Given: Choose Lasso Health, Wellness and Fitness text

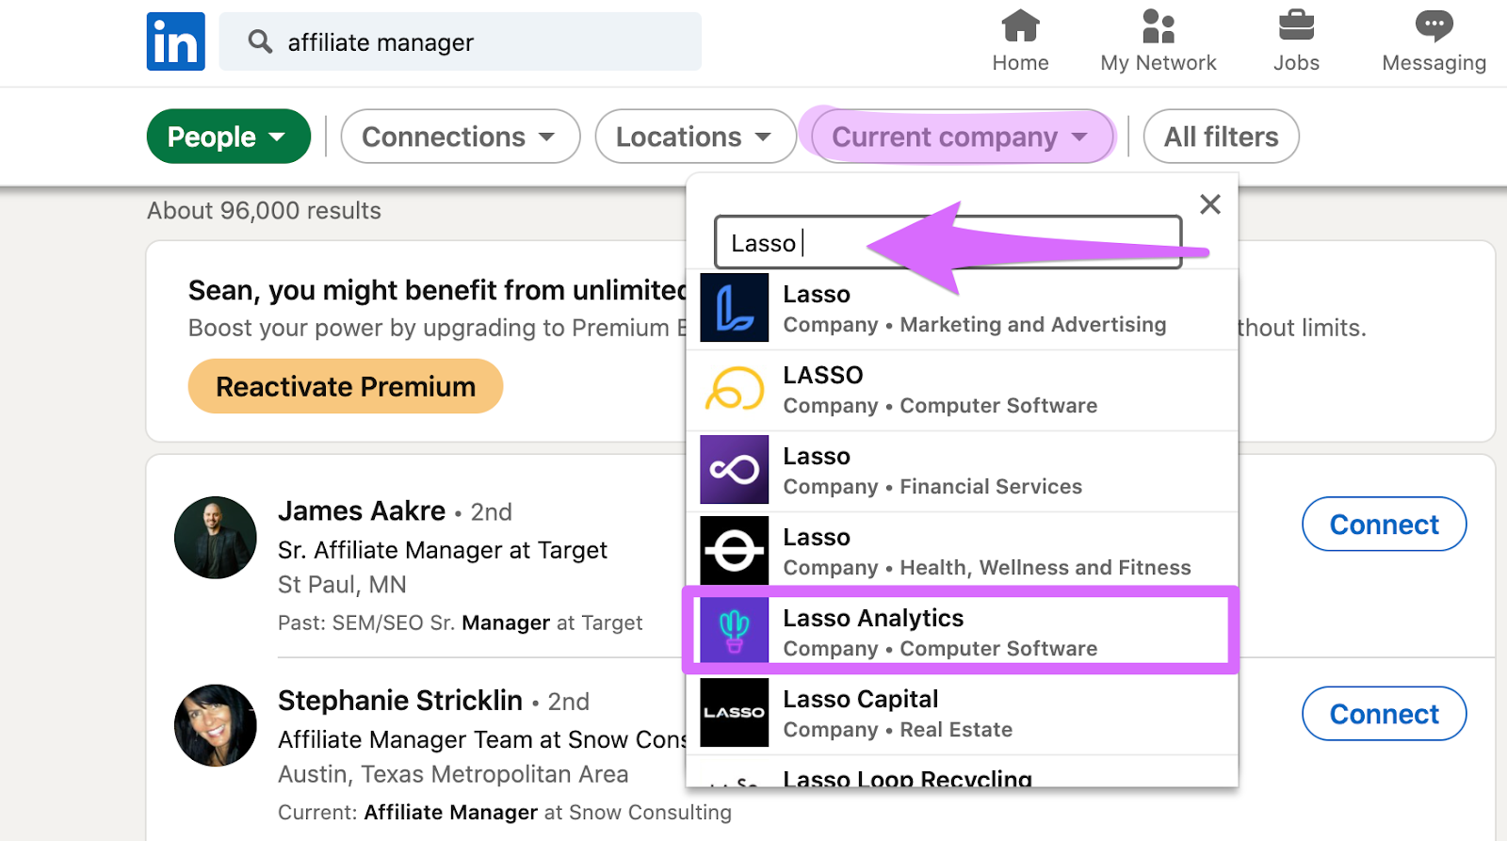Looking at the screenshot, I should pyautogui.click(x=987, y=552).
